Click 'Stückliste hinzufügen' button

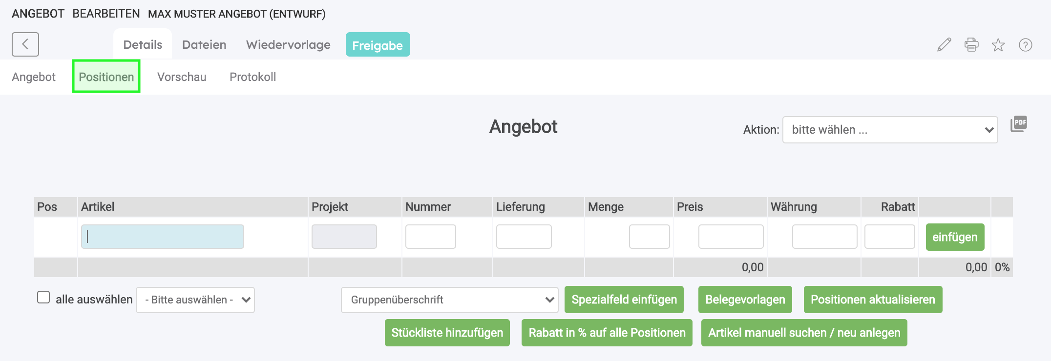point(447,333)
